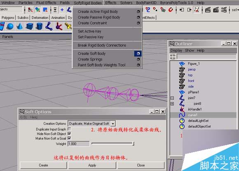
Task: Click the input connections toolbar icon
Action: point(182,10)
